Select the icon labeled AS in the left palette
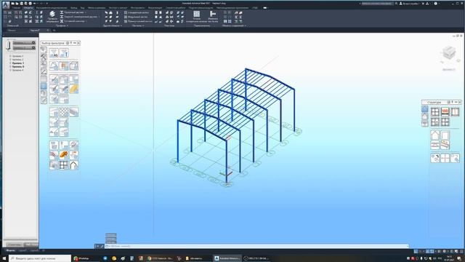The height and width of the screenshot is (262, 465). click(x=54, y=53)
